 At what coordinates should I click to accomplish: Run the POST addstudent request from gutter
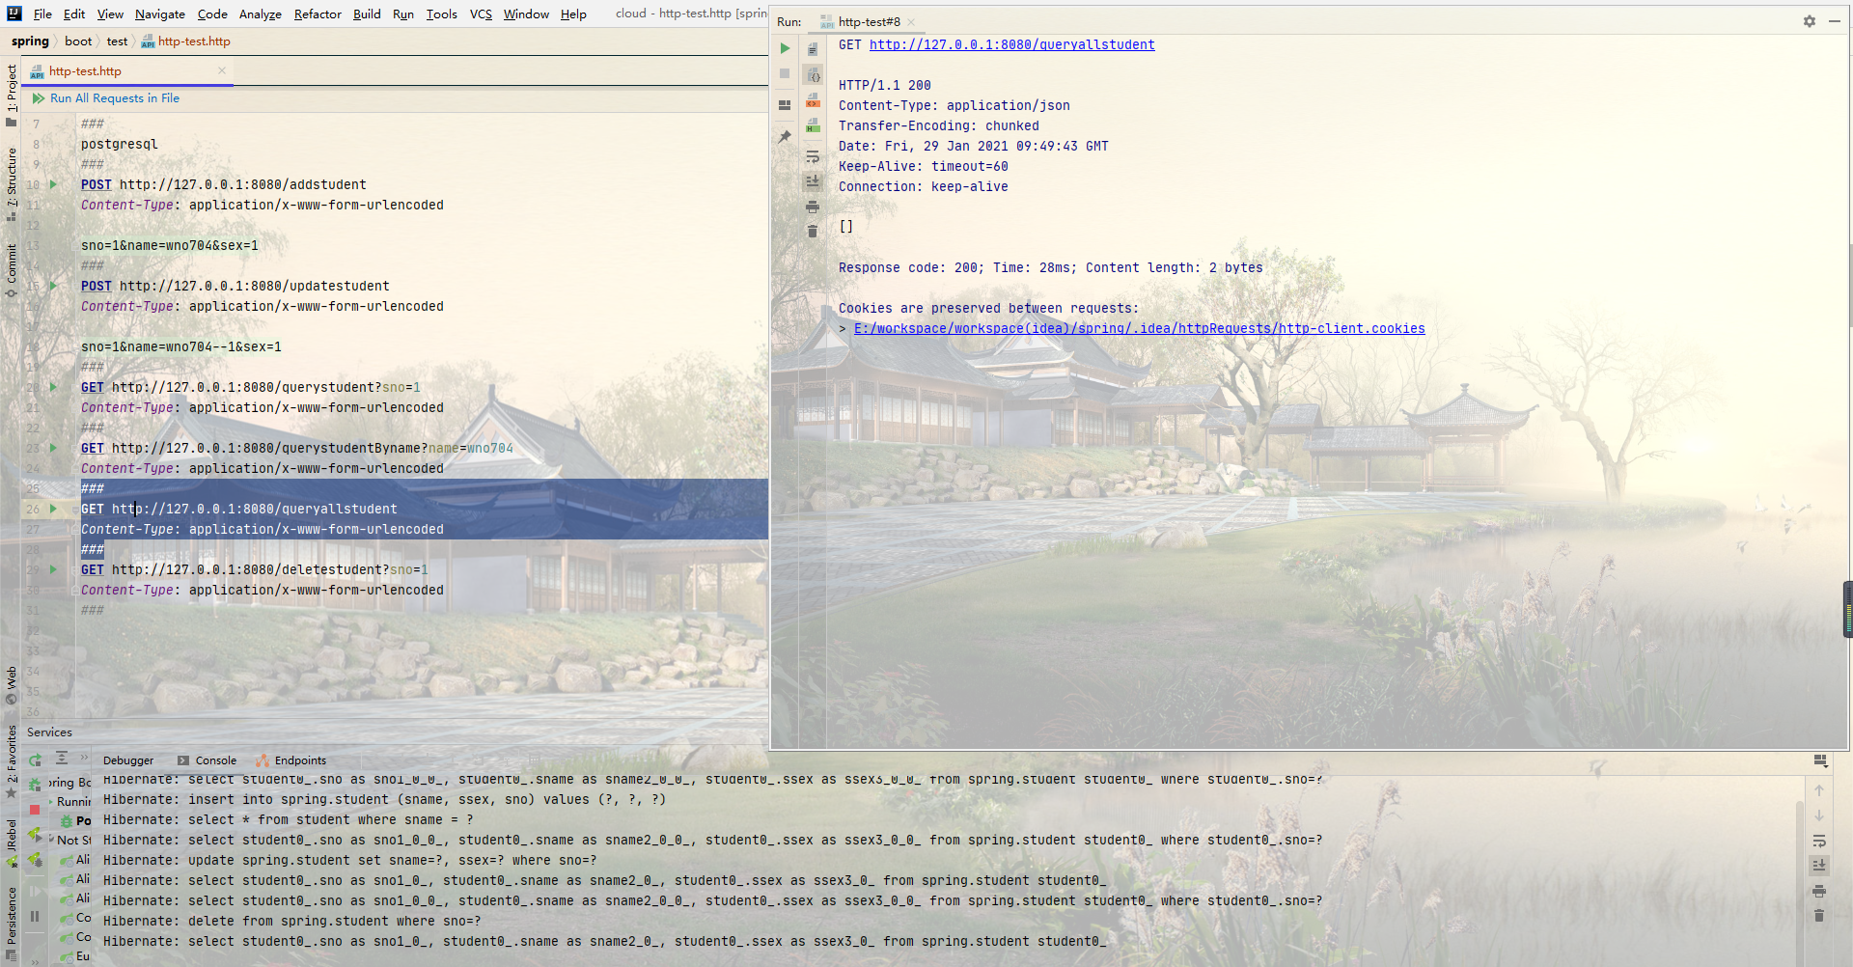tap(54, 184)
